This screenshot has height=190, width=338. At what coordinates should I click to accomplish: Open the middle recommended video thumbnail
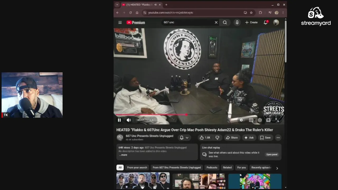(199, 181)
